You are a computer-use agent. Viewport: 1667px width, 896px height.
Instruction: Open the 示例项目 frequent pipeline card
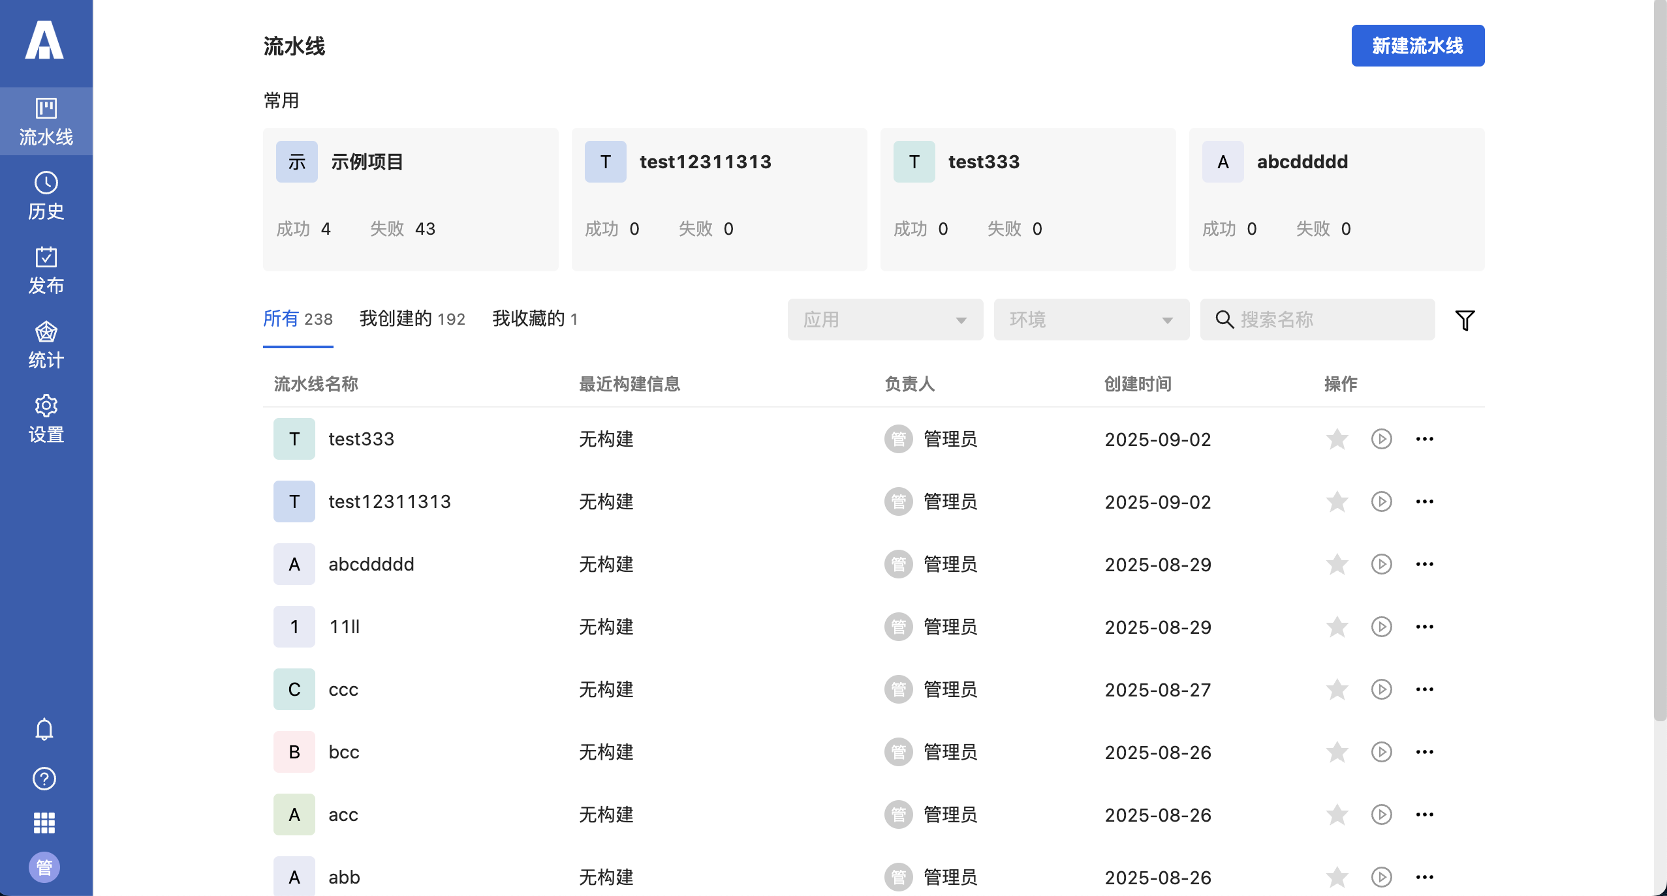tap(411, 200)
